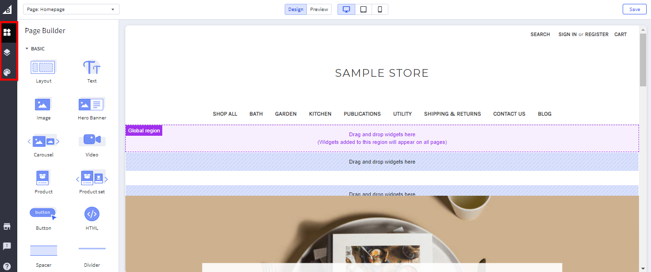Click the scrollbar down arrow

point(643,268)
